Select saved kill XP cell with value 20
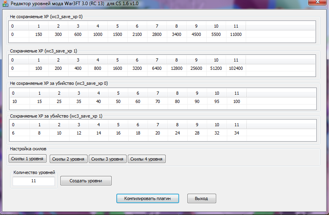Image resolution: width=329 pixels, height=215 pixels. pyautogui.click(x=157, y=133)
